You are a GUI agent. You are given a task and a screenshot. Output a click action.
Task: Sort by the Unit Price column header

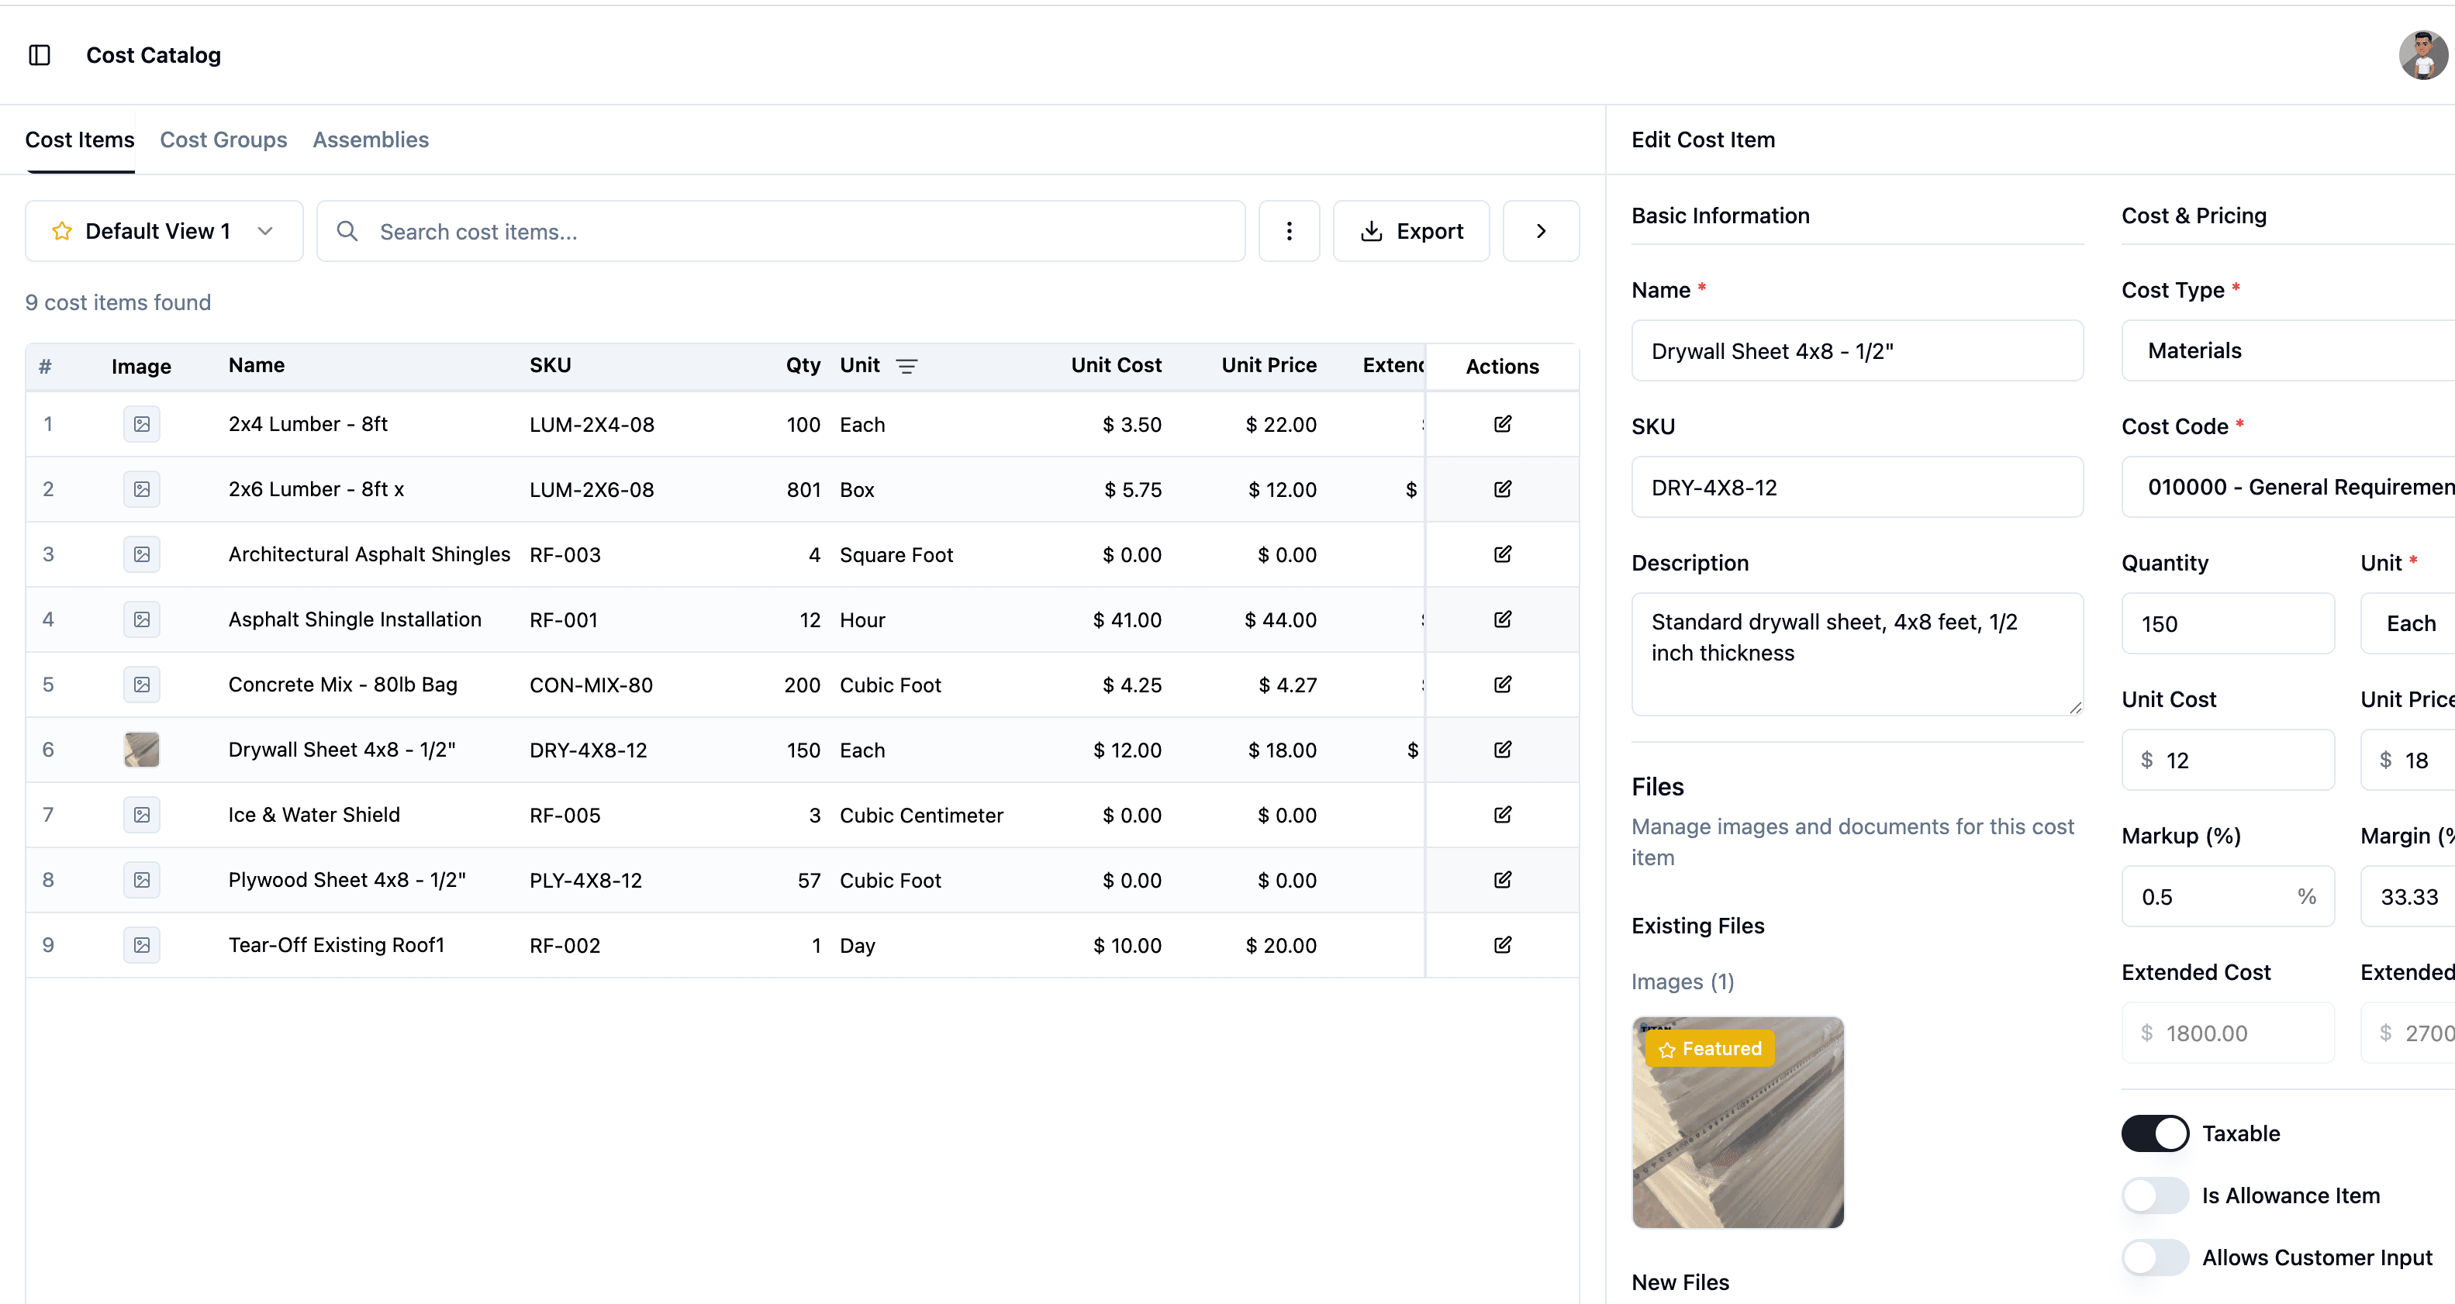click(1269, 366)
